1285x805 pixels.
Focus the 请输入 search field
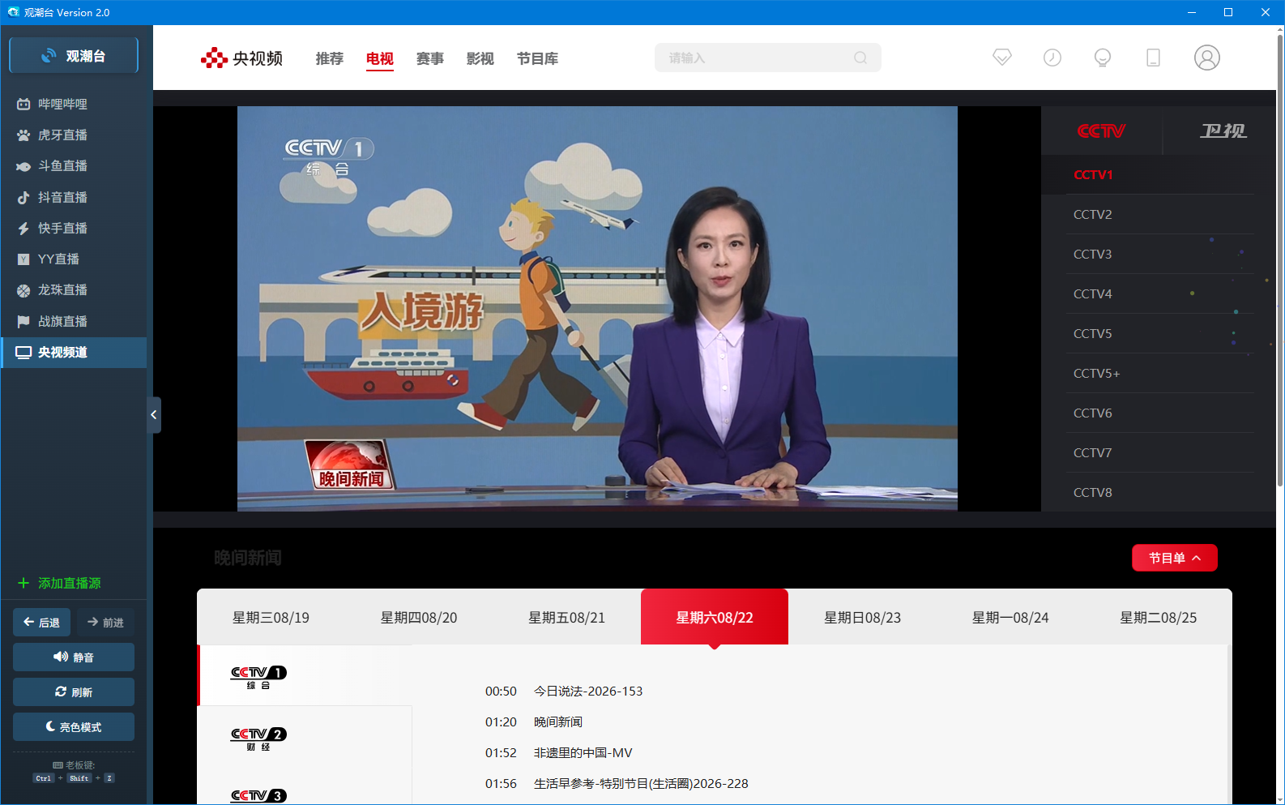pos(768,58)
